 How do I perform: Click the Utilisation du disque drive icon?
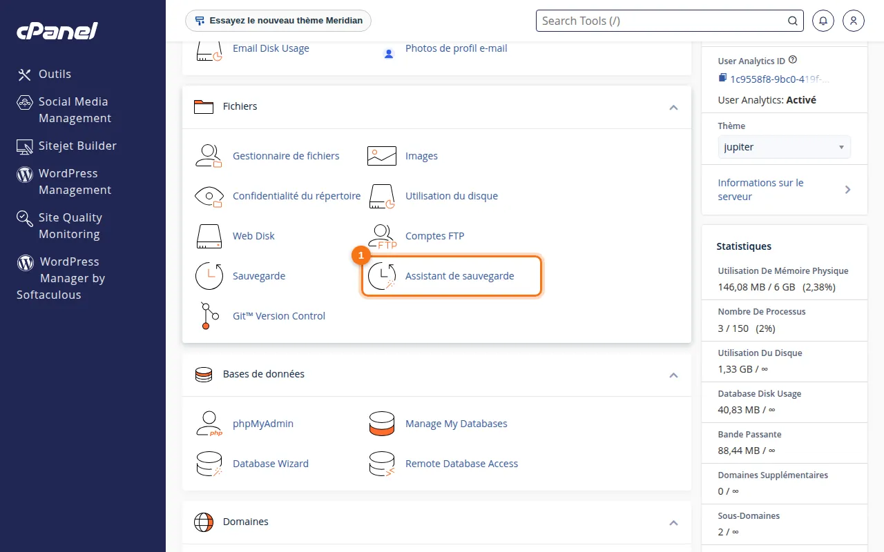point(382,196)
